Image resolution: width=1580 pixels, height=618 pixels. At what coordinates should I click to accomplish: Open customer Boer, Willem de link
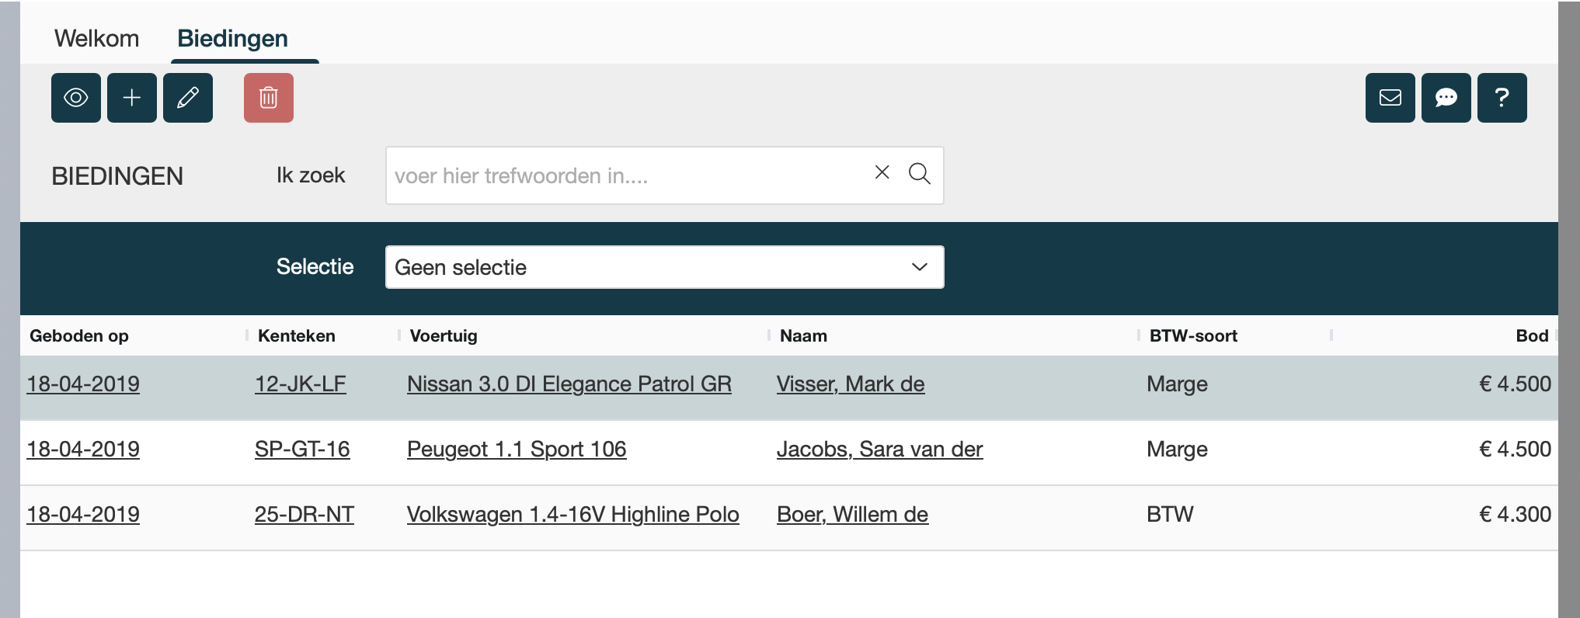tap(852, 515)
